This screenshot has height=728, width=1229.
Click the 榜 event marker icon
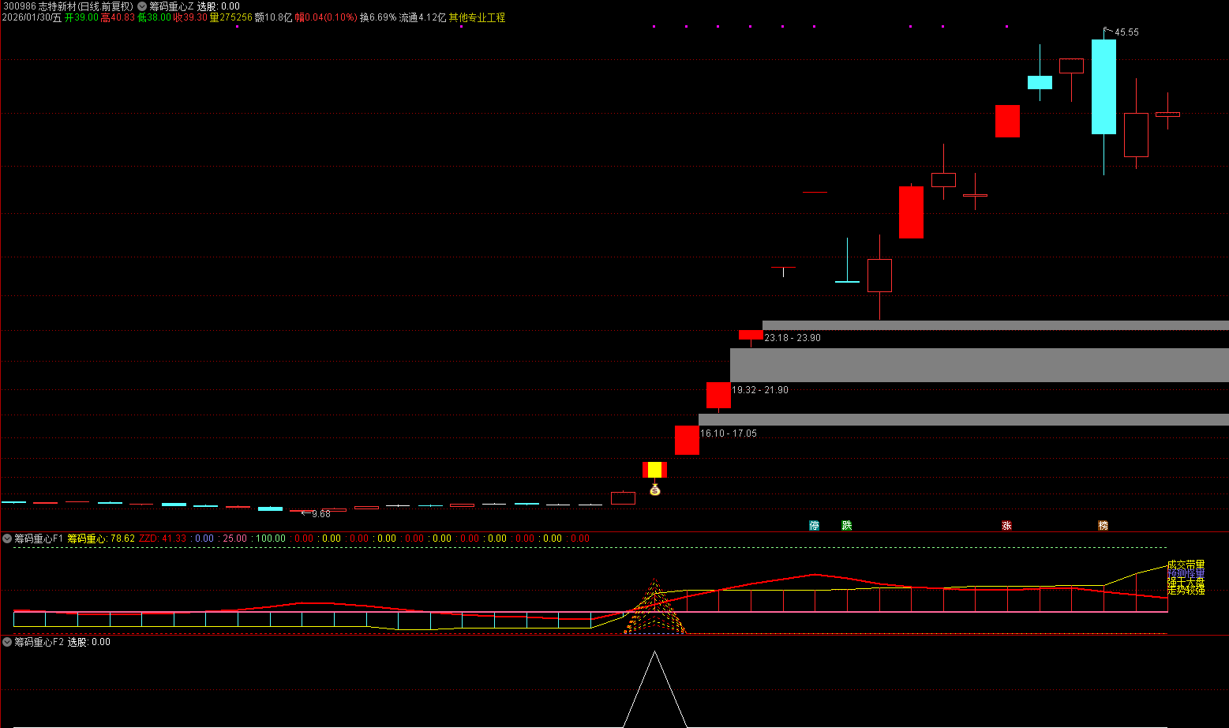[x=1103, y=525]
